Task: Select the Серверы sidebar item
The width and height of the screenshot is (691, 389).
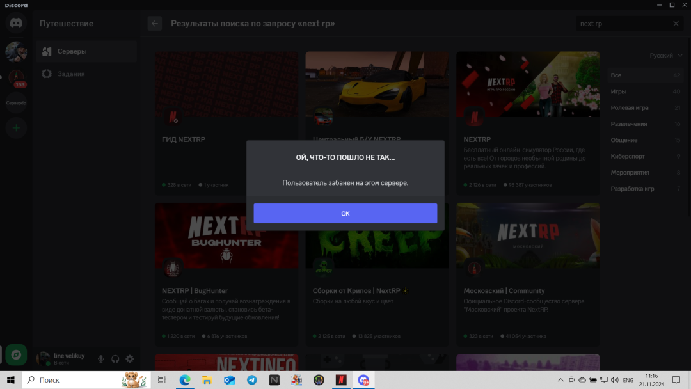Action: click(x=86, y=51)
